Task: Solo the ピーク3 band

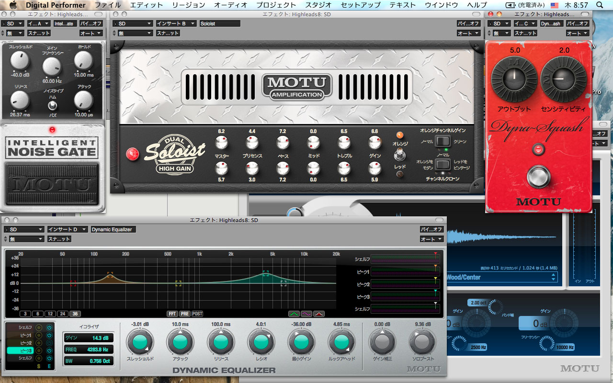Action: tap(39, 350)
